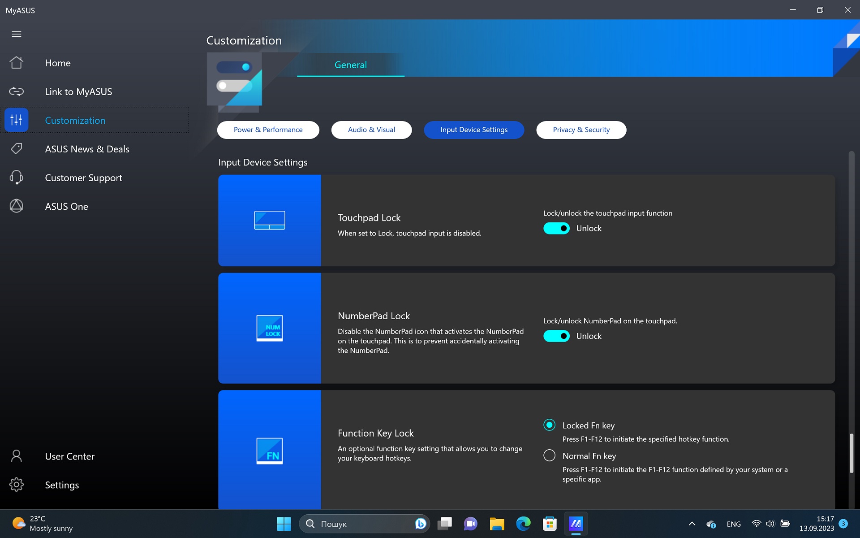
Task: Click the 'NumberPad Lock' heading
Action: pyautogui.click(x=374, y=316)
